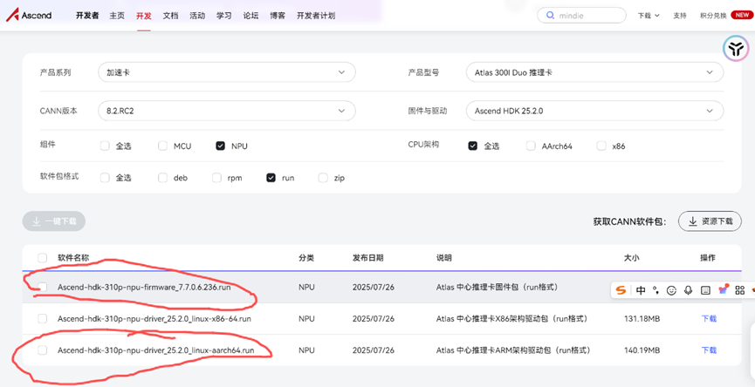The image size is (755, 387).
Task: Click the Sogou S logo on IME bar
Action: (622, 290)
